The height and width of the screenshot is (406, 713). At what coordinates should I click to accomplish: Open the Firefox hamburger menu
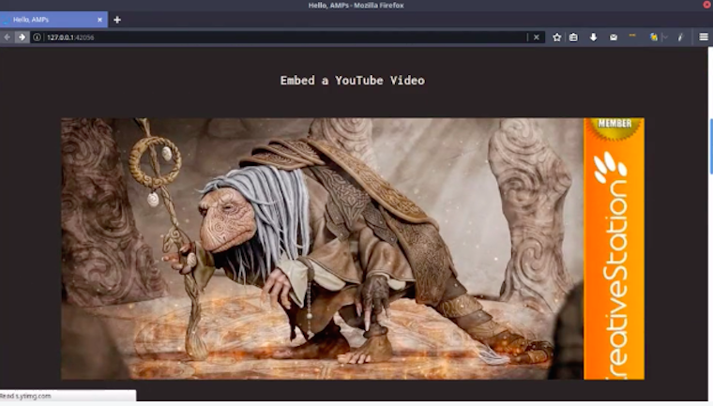coord(704,38)
